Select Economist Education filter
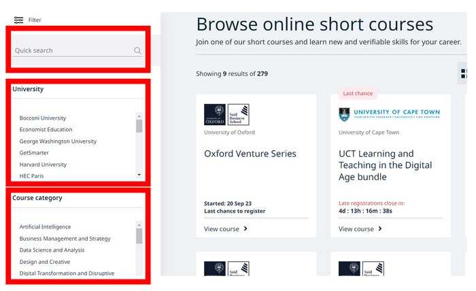Viewport: 476px width, 291px height. 46,130
